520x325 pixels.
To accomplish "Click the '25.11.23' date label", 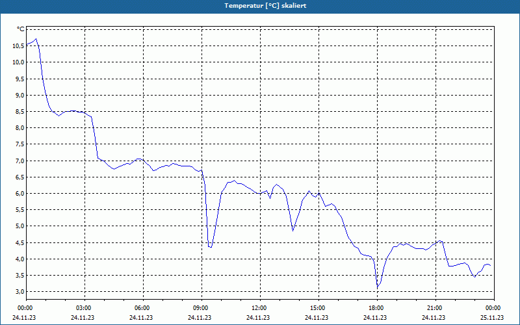I will [x=492, y=317].
